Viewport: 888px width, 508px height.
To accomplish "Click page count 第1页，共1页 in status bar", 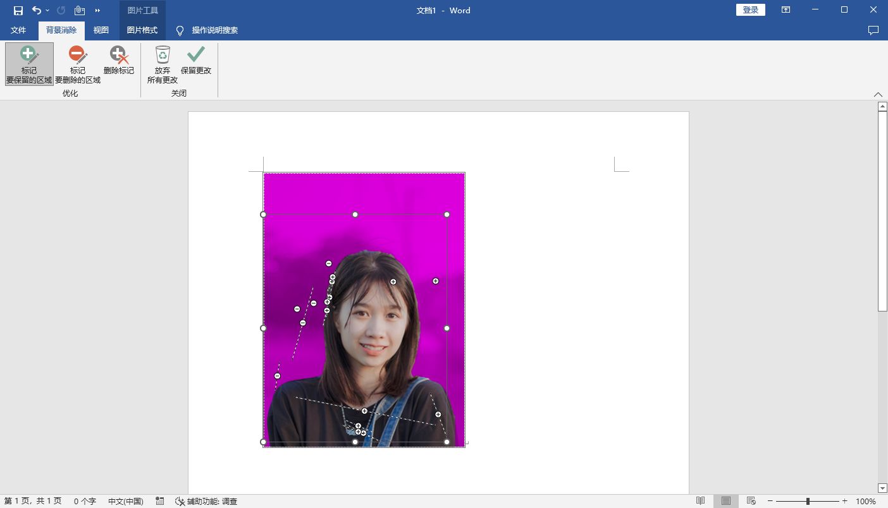I will pyautogui.click(x=33, y=501).
